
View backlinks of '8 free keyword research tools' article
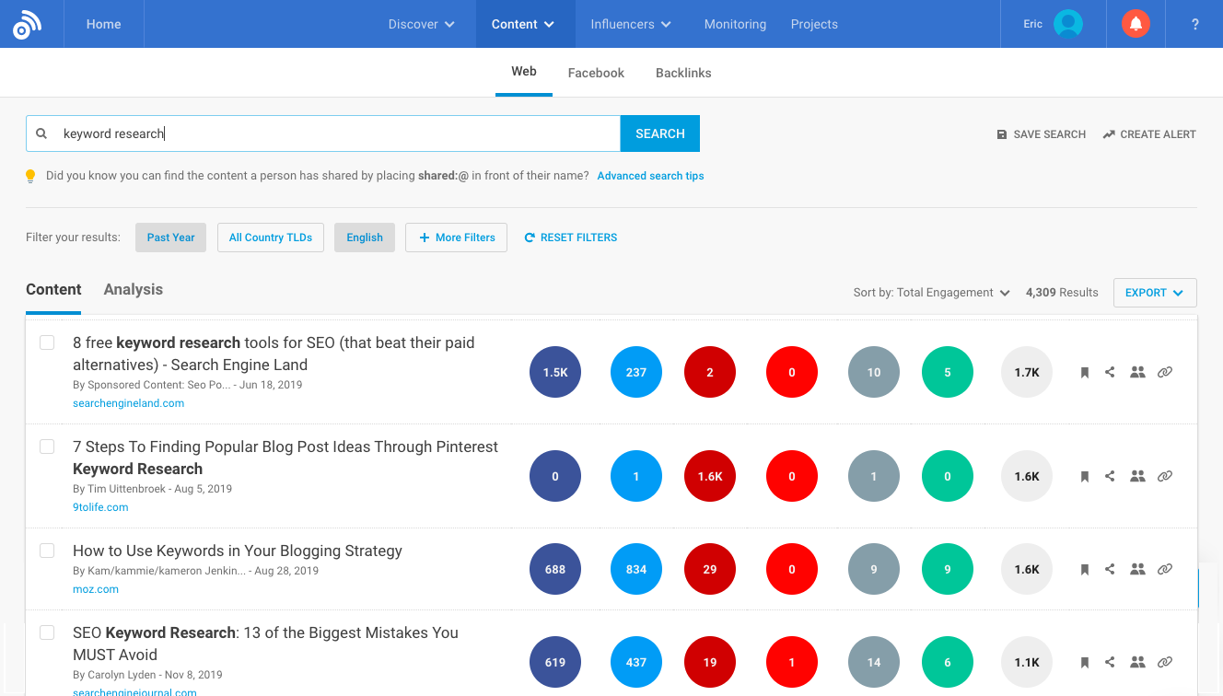pos(1165,373)
